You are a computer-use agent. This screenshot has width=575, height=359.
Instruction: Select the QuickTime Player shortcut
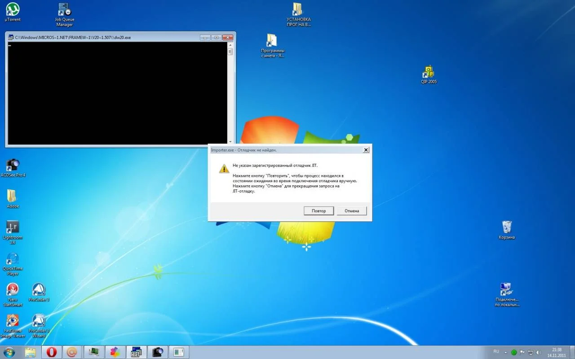tap(13, 264)
